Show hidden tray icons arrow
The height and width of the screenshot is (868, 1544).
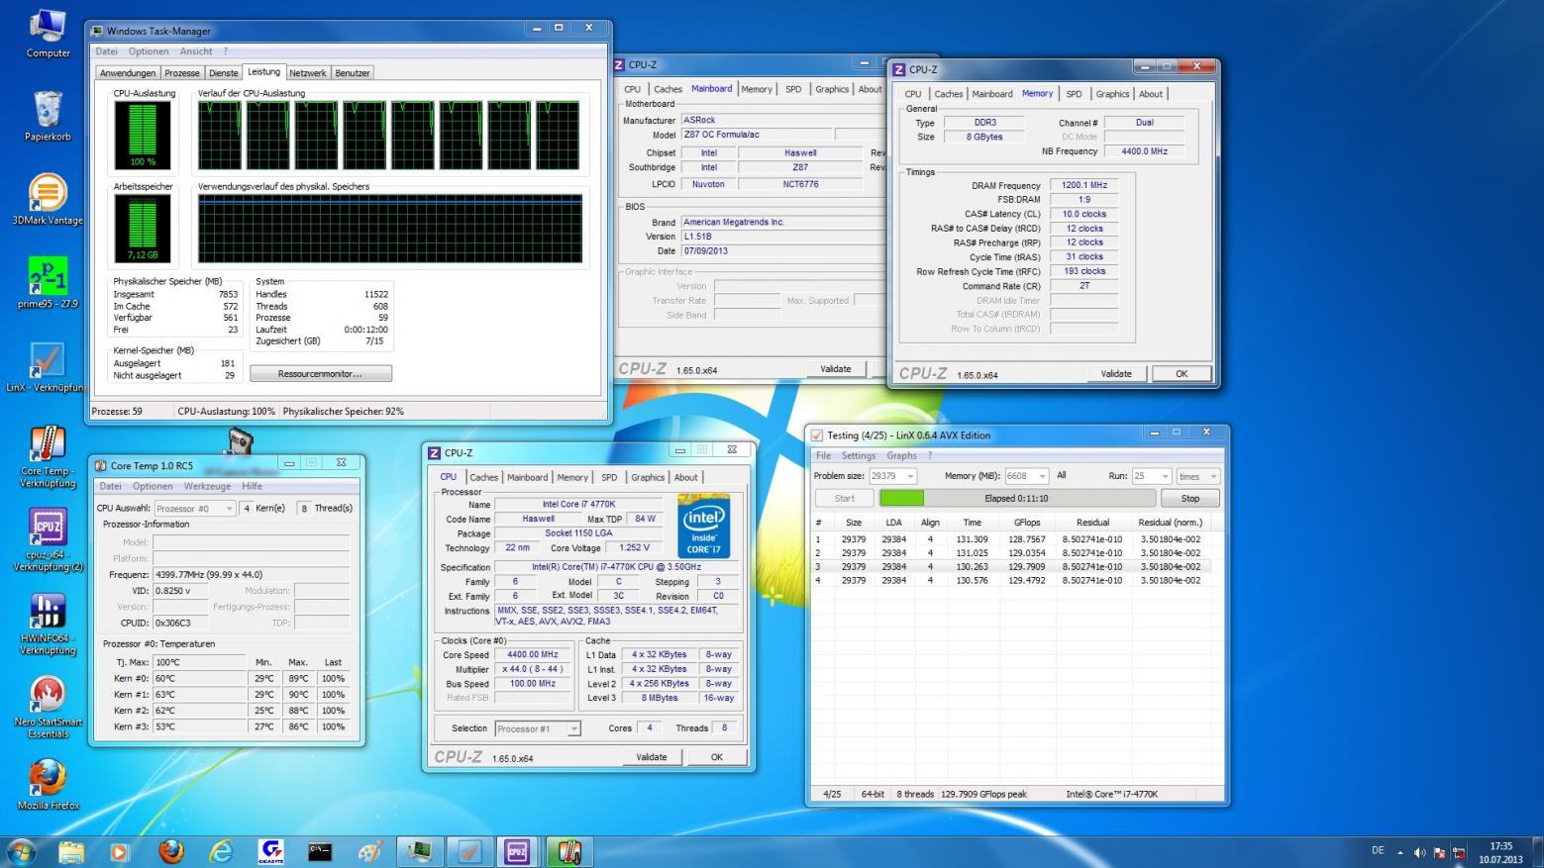(x=1400, y=852)
